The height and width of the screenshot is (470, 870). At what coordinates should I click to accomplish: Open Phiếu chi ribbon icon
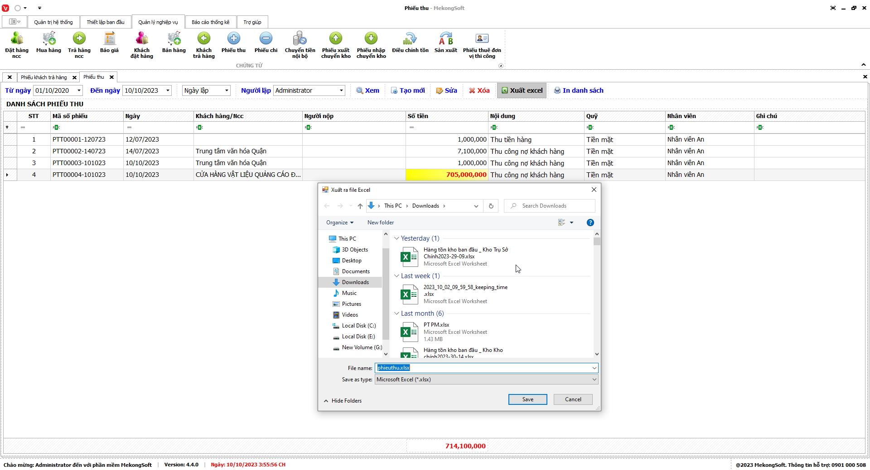(x=266, y=43)
